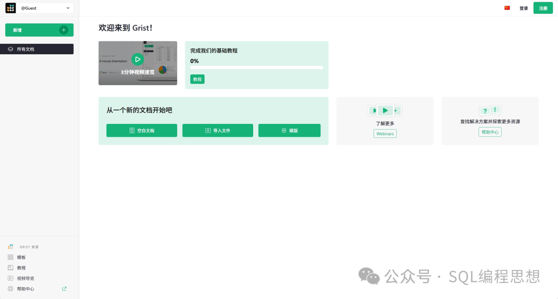The image size is (558, 299).
Task: Create a 空白文档
Action: coord(142,131)
